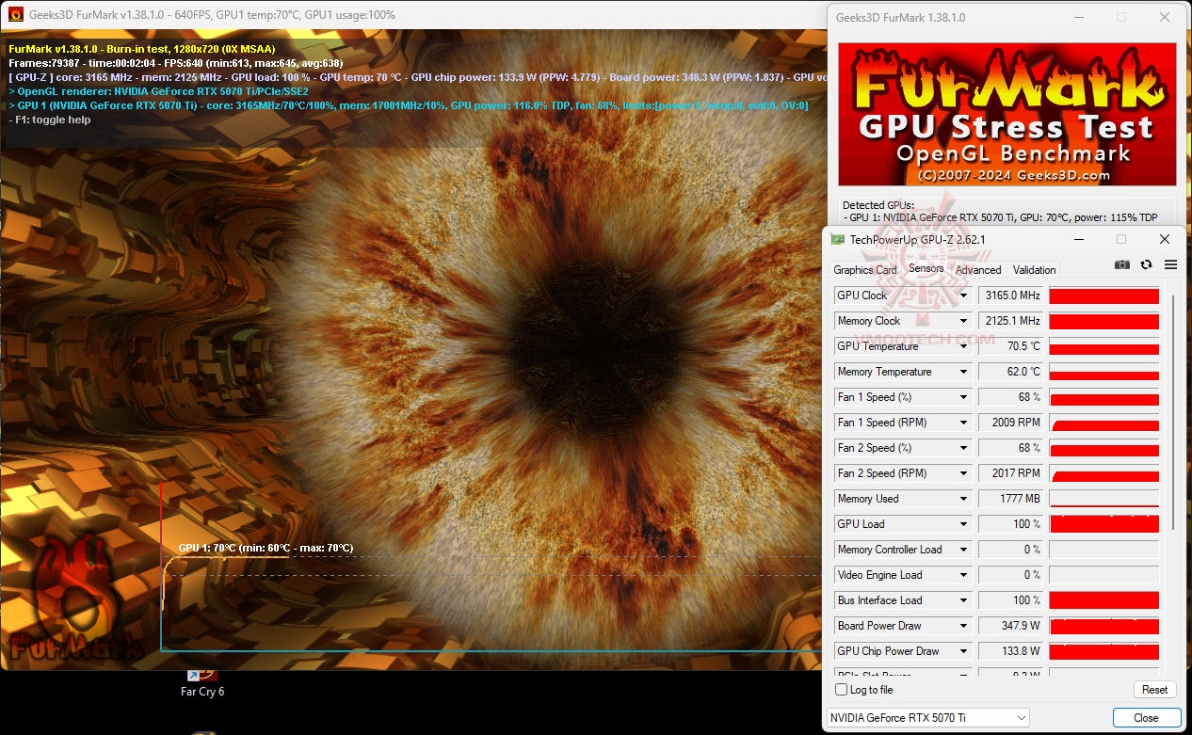Screen dimensions: 1192x735
Task: Switch to the Graphics Card tab
Action: coord(865,269)
